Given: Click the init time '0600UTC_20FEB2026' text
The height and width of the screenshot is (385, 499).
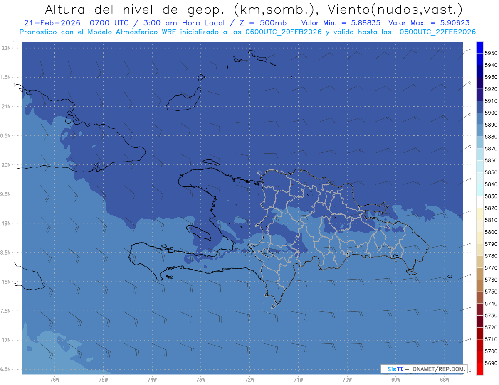Looking at the screenshot, I should (284, 32).
